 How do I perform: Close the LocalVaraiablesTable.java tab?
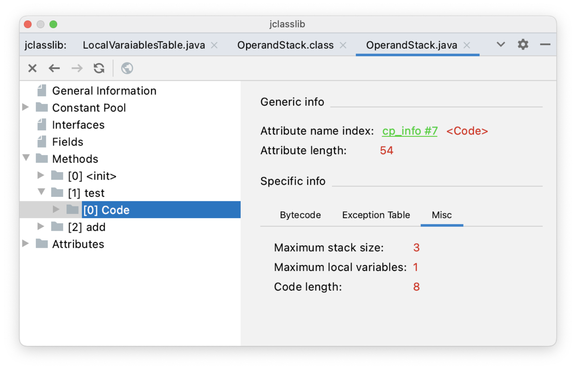pos(214,45)
